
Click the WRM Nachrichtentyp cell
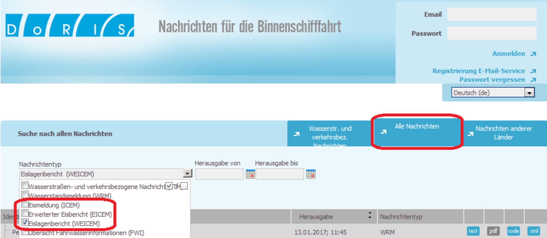387,232
